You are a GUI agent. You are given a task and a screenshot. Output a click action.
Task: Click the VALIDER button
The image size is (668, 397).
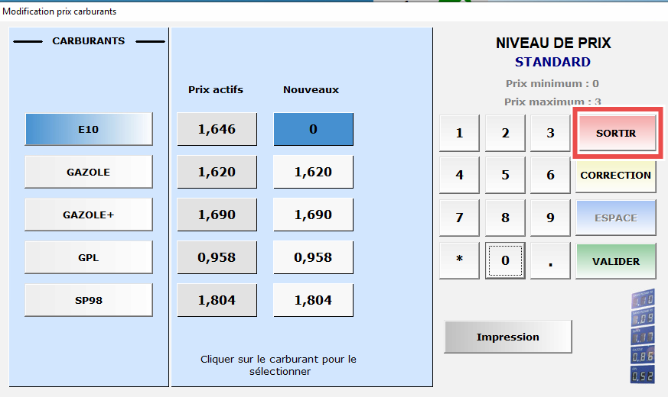(x=615, y=261)
